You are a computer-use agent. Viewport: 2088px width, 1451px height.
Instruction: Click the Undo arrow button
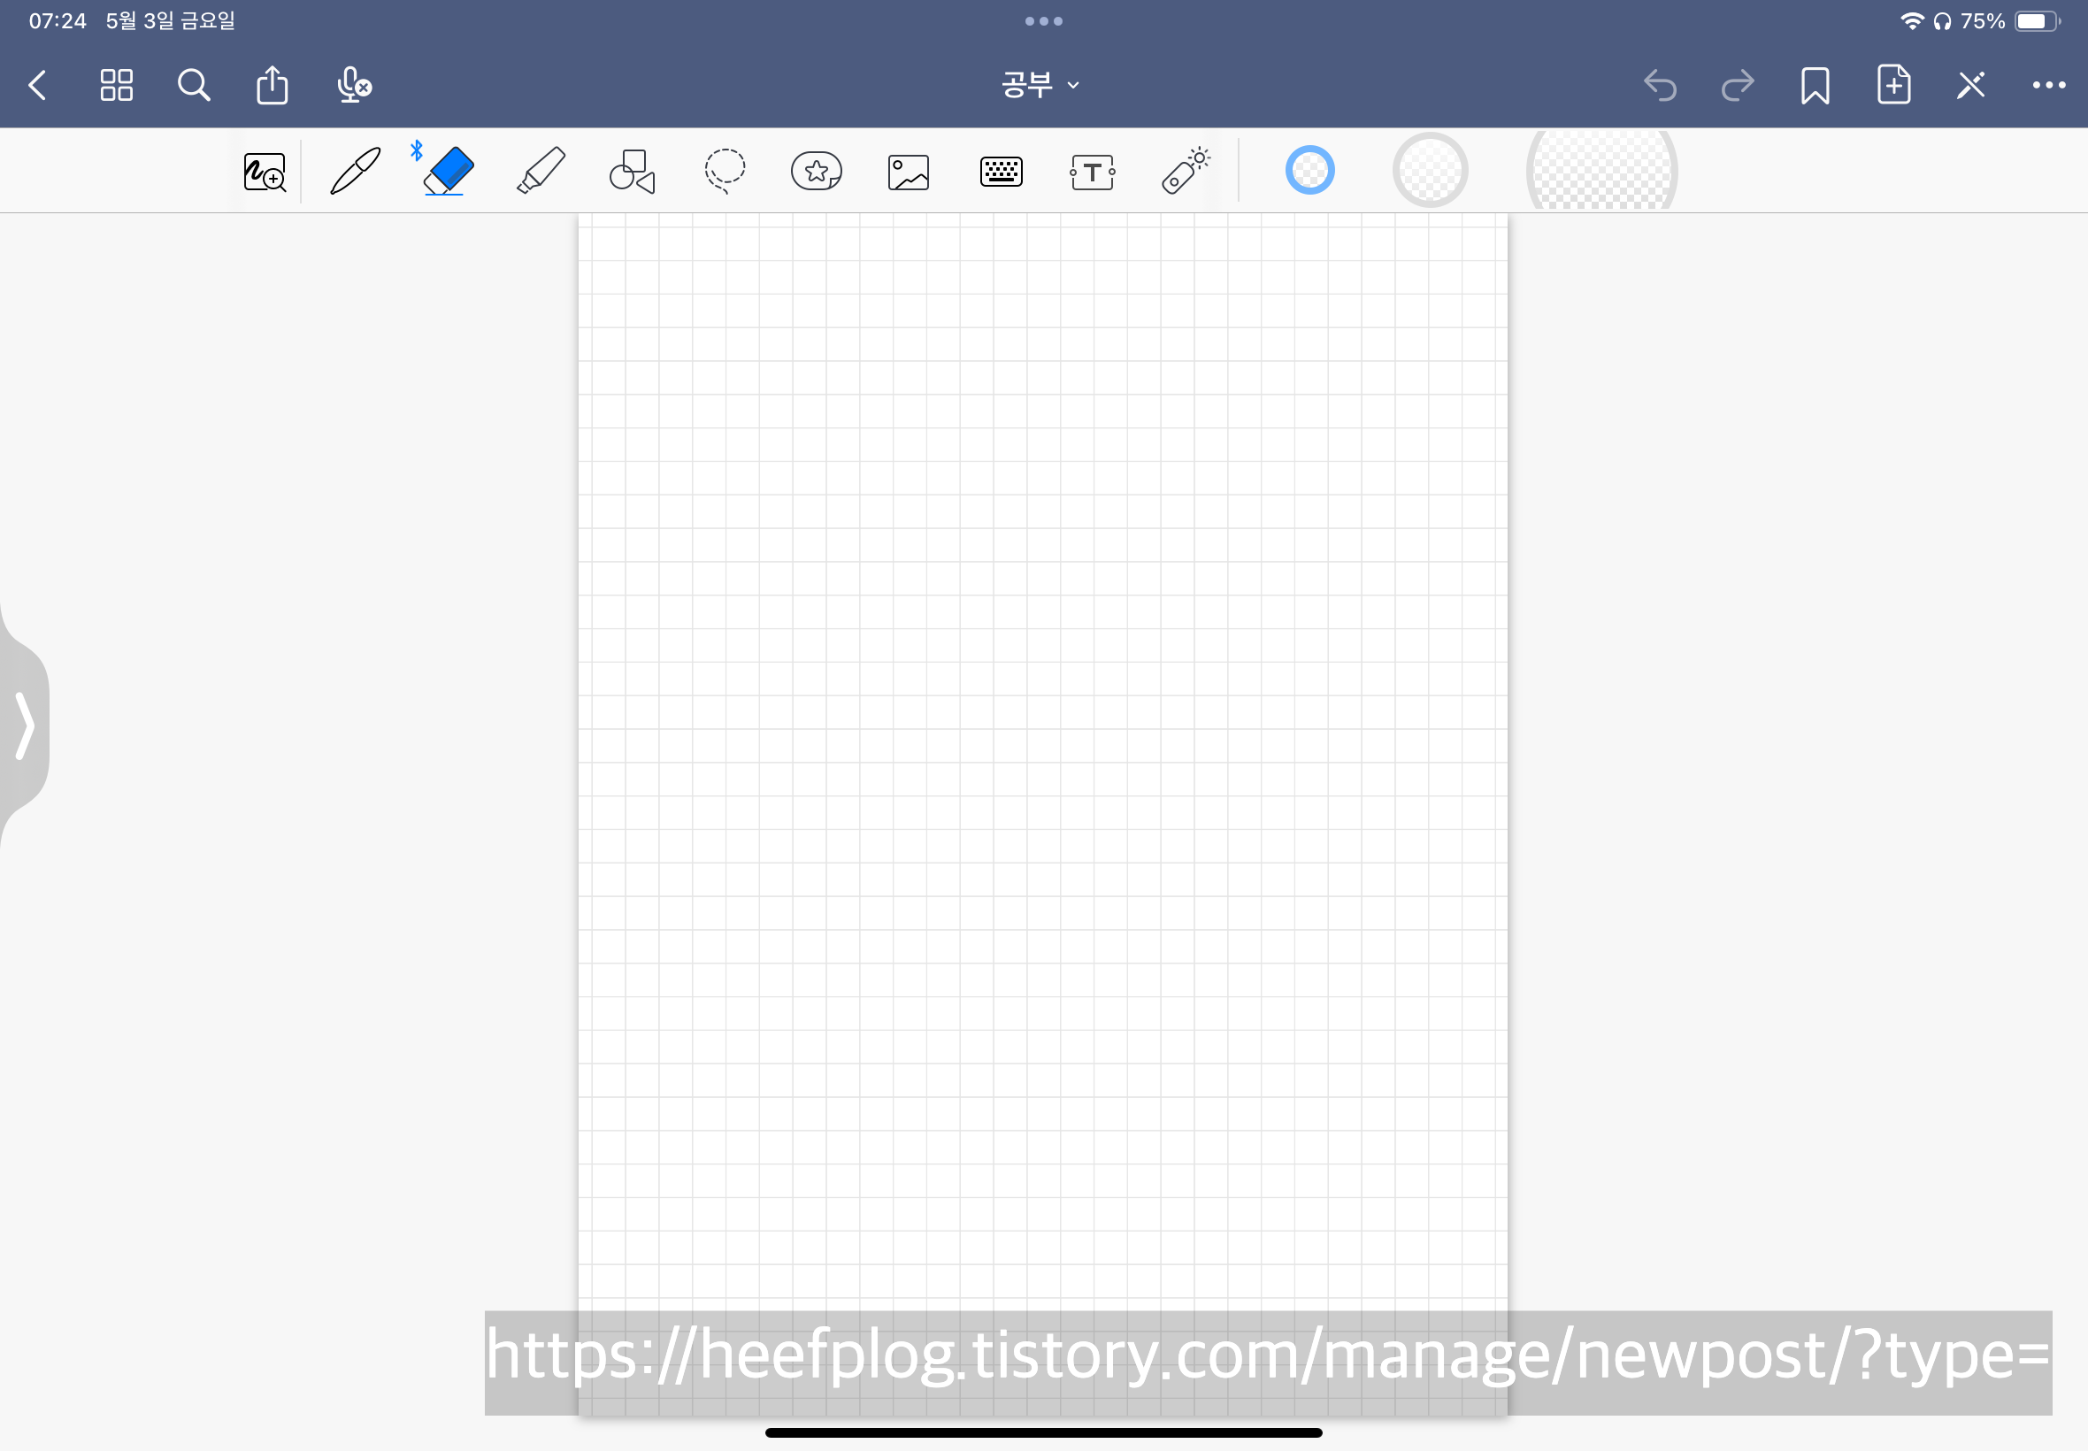tap(1660, 86)
